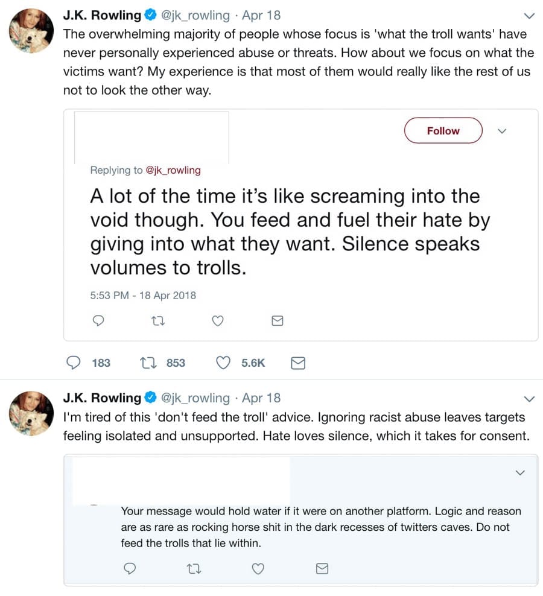Share bottom quoted tweet via message icon
Image resolution: width=543 pixels, height=596 pixels.
click(x=322, y=568)
